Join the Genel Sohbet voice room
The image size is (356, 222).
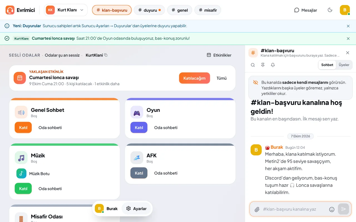(x=23, y=128)
